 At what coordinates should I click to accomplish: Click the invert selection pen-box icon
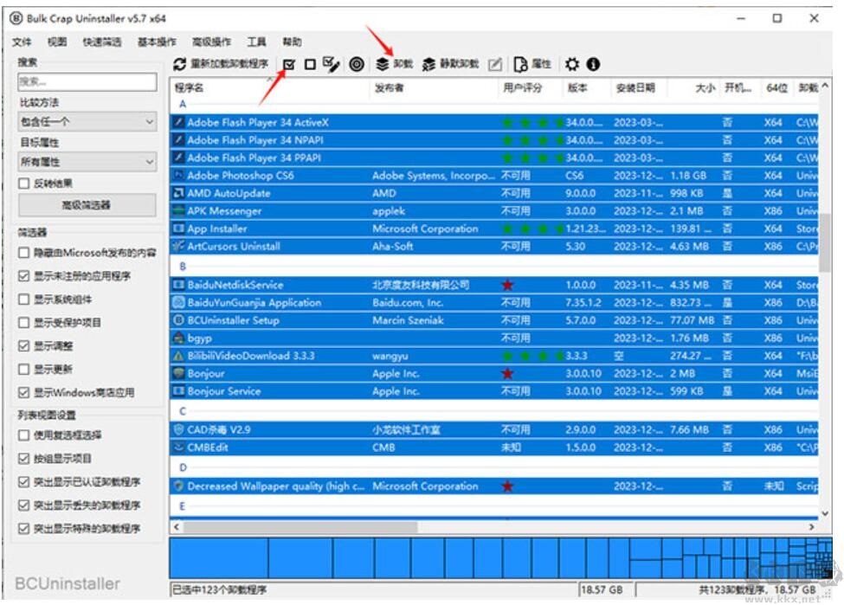[x=331, y=63]
